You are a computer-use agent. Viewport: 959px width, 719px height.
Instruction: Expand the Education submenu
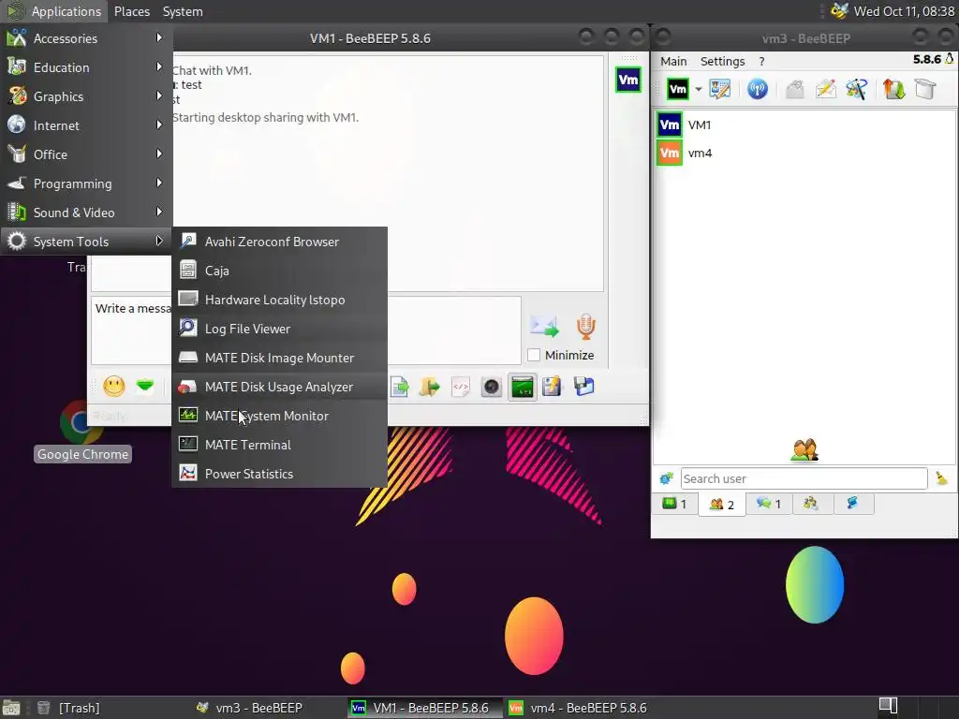86,67
